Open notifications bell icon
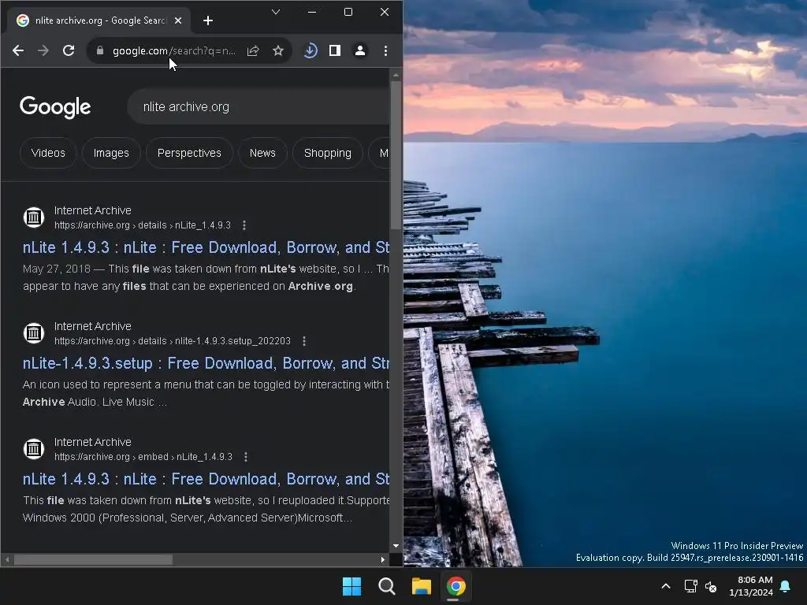807x605 pixels. [786, 586]
